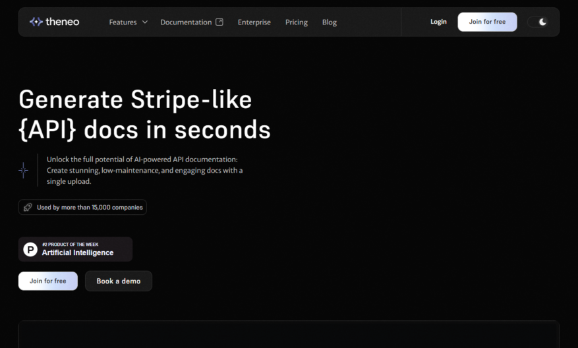Image resolution: width=578 pixels, height=348 pixels.
Task: Click the 'Unlock the full potential' paragraph
Action: pyautogui.click(x=144, y=170)
